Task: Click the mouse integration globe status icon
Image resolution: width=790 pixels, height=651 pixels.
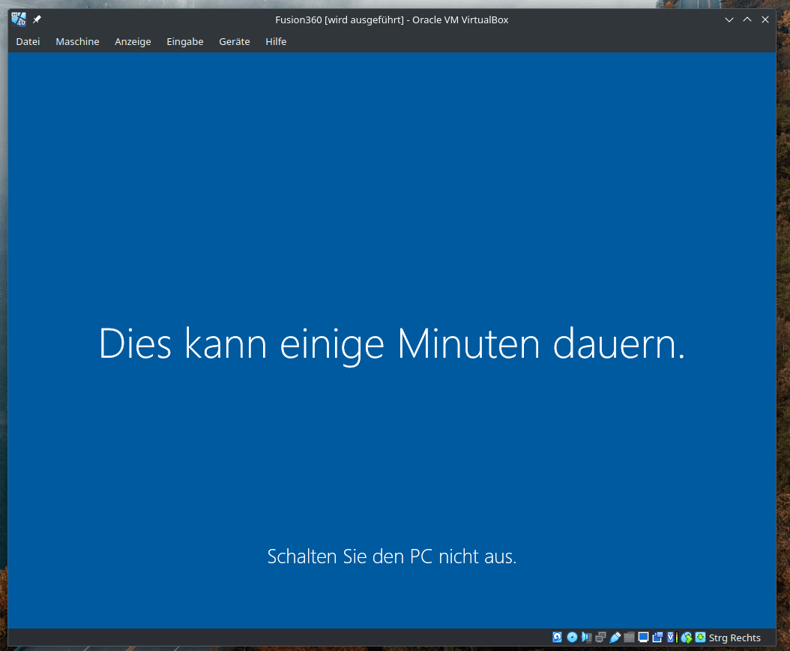Action: click(687, 638)
